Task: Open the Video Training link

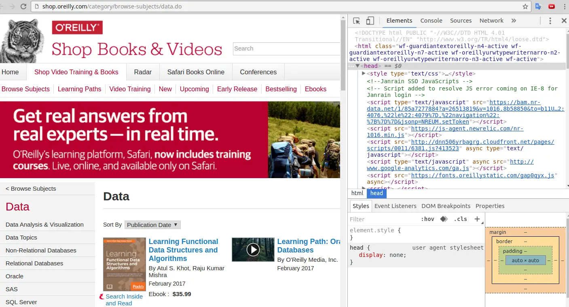Action: (x=130, y=89)
